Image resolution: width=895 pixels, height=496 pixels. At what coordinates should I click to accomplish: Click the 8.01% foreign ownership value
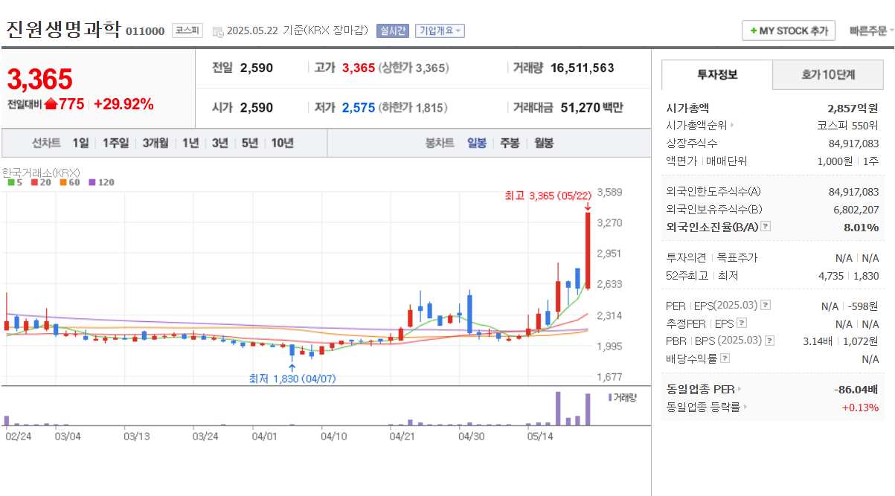click(x=861, y=227)
